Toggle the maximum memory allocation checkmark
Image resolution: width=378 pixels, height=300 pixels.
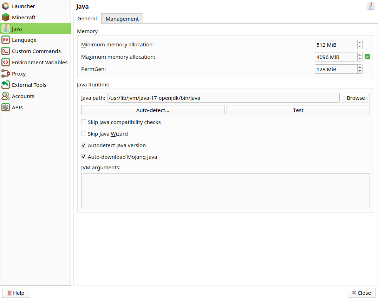pos(367,57)
